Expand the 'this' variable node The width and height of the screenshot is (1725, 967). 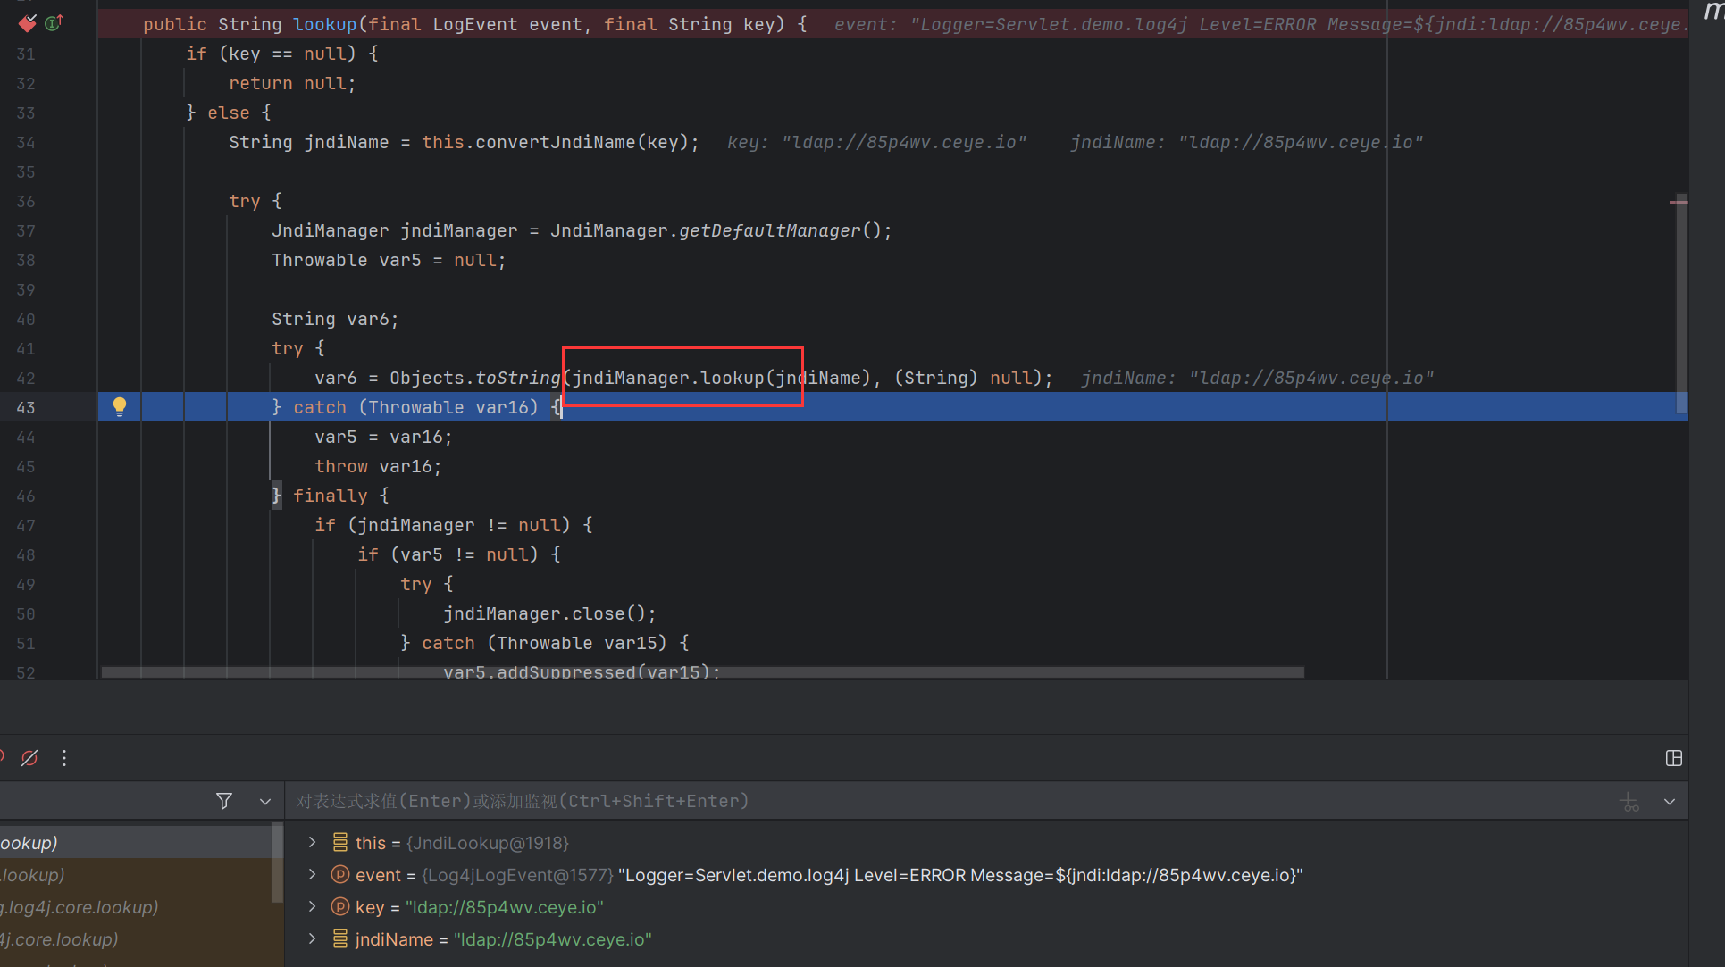click(x=312, y=842)
